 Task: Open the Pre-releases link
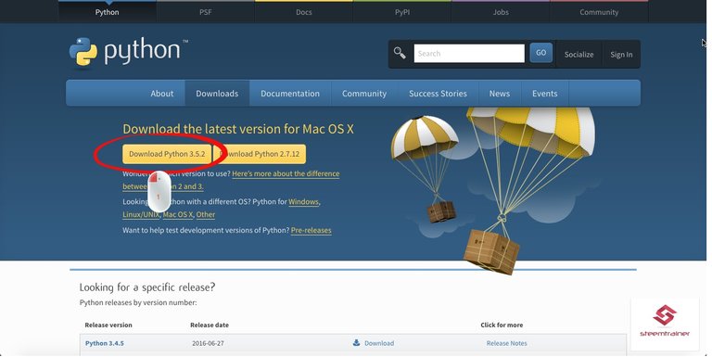(311, 230)
